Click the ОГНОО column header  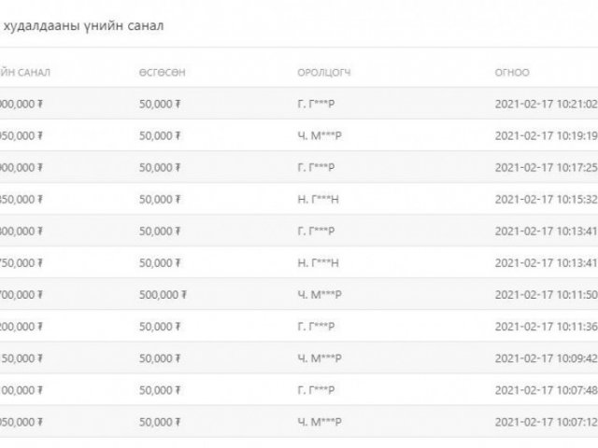tap(512, 73)
